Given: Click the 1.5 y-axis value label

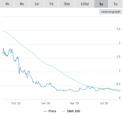Looking at the screenshot, I should point(118,57).
